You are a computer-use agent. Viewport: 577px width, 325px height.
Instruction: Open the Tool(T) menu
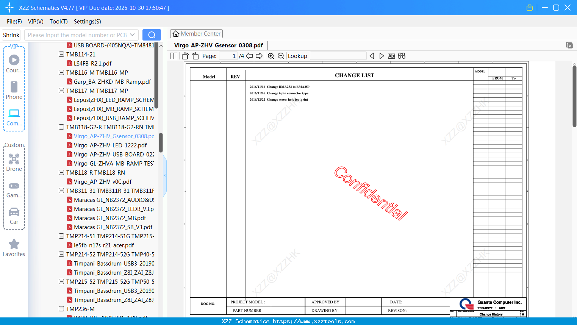tap(59, 22)
